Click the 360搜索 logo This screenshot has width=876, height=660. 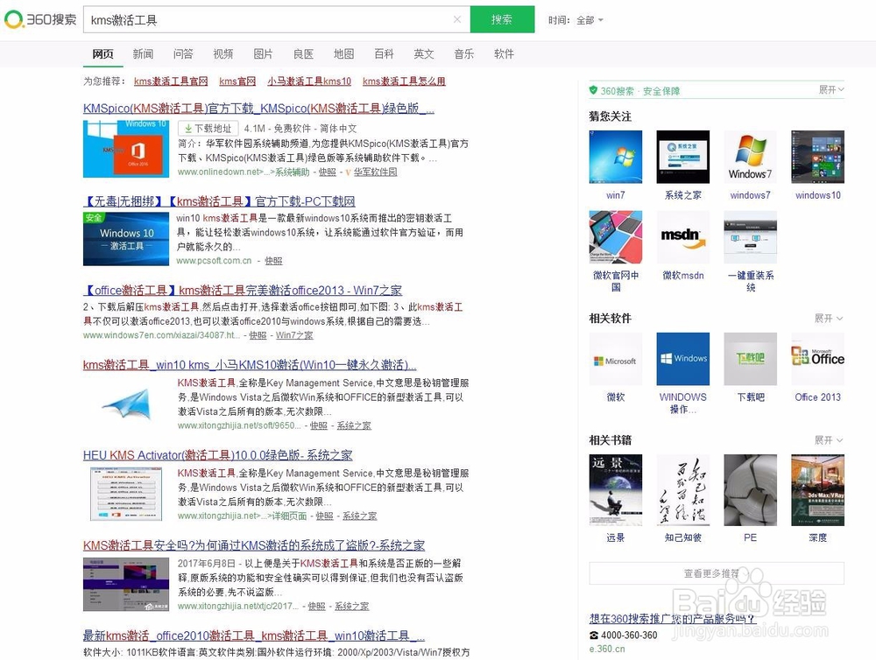pyautogui.click(x=41, y=19)
